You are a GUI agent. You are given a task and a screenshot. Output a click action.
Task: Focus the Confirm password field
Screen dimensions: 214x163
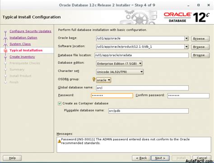click(188, 95)
